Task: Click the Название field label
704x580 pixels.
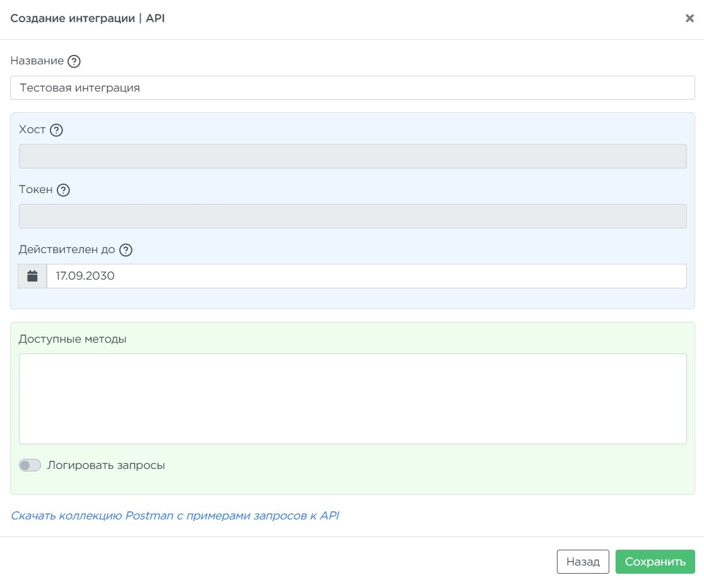Action: coord(37,61)
